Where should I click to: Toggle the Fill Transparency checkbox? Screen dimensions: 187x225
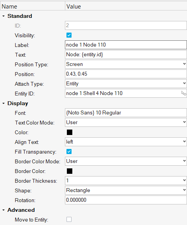click(x=69, y=152)
